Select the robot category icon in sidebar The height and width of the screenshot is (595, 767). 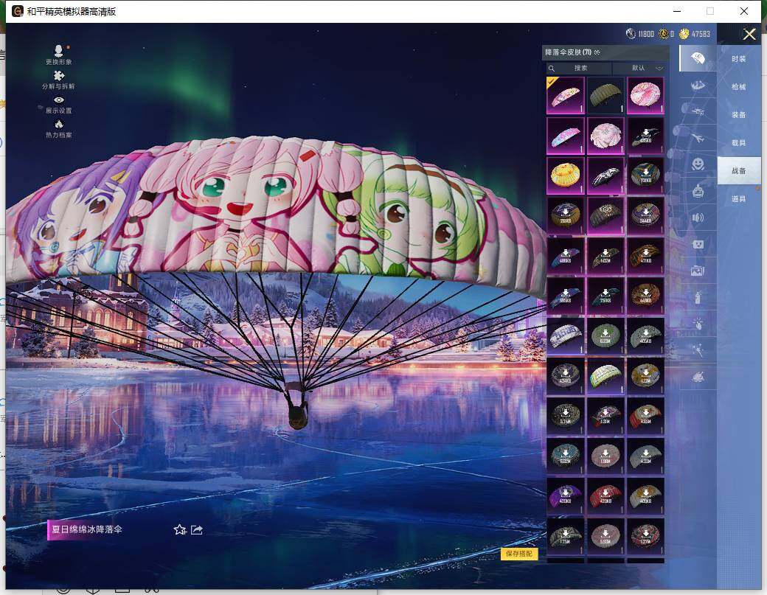click(698, 191)
